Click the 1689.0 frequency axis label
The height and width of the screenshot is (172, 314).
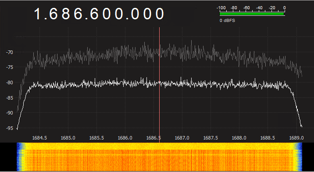coord(296,138)
